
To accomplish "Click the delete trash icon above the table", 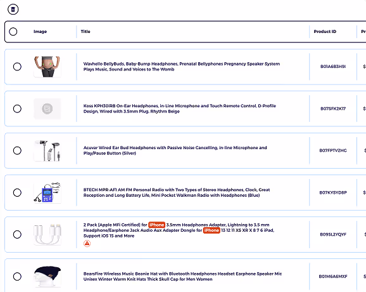I will tap(13, 10).
